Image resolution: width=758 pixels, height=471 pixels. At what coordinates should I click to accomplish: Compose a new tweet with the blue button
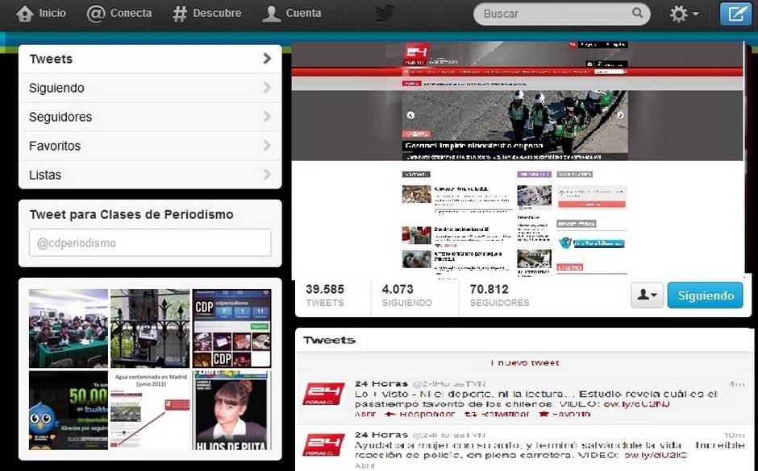(735, 14)
